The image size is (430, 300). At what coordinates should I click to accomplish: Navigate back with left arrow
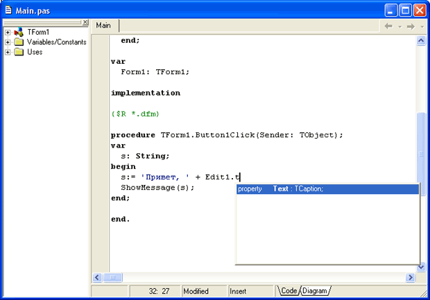pos(388,26)
